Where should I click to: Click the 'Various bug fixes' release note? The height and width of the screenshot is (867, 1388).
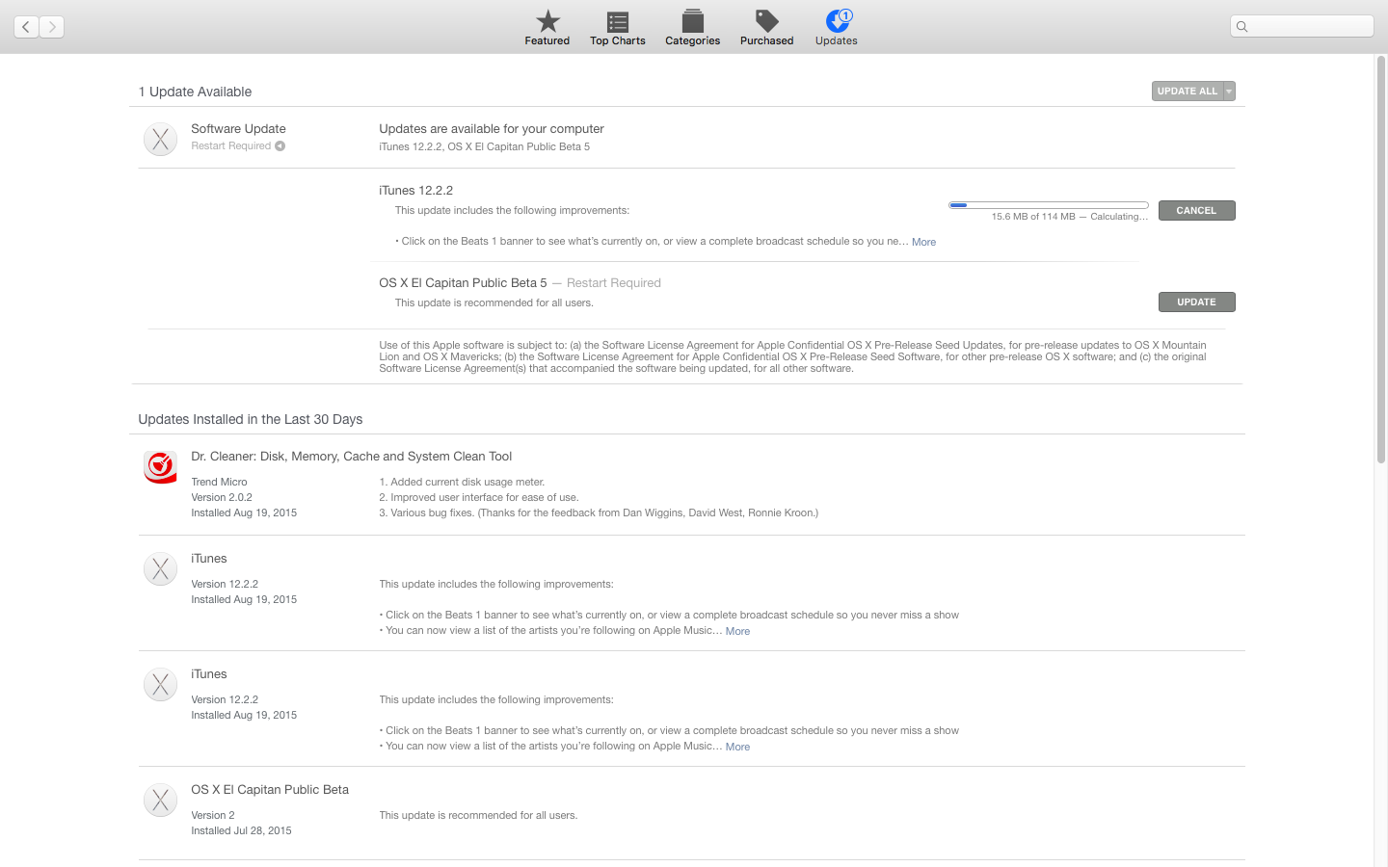[x=599, y=513]
